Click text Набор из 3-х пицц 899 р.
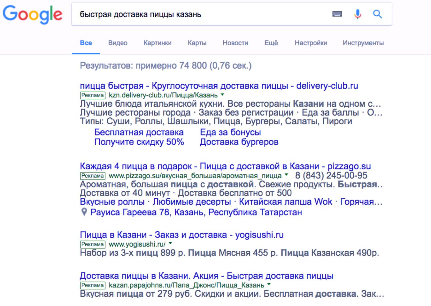 [133, 253]
